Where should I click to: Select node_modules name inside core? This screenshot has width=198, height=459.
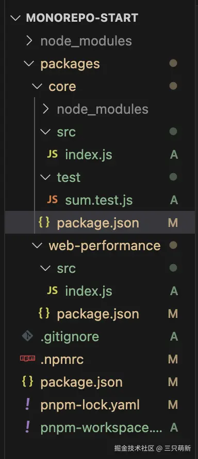click(x=103, y=110)
